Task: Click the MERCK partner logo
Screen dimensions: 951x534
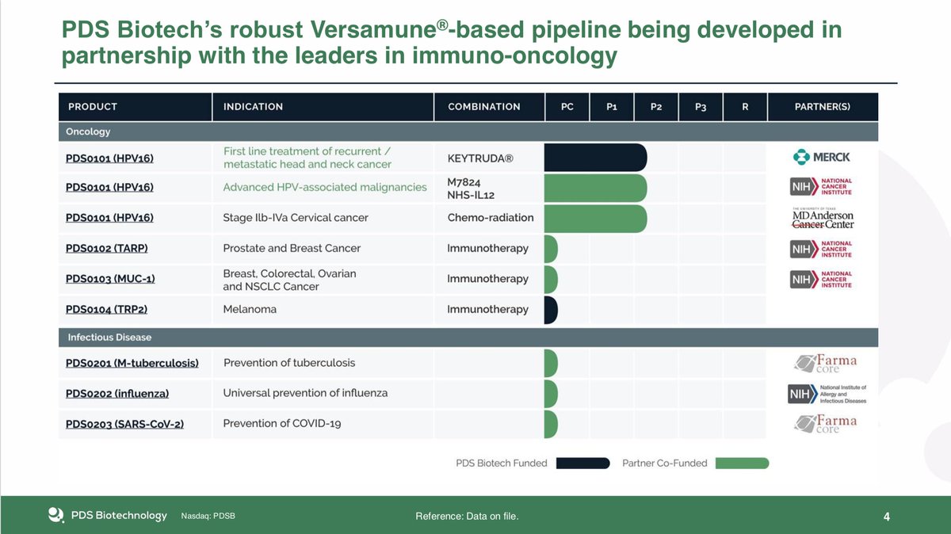Action: [x=823, y=157]
